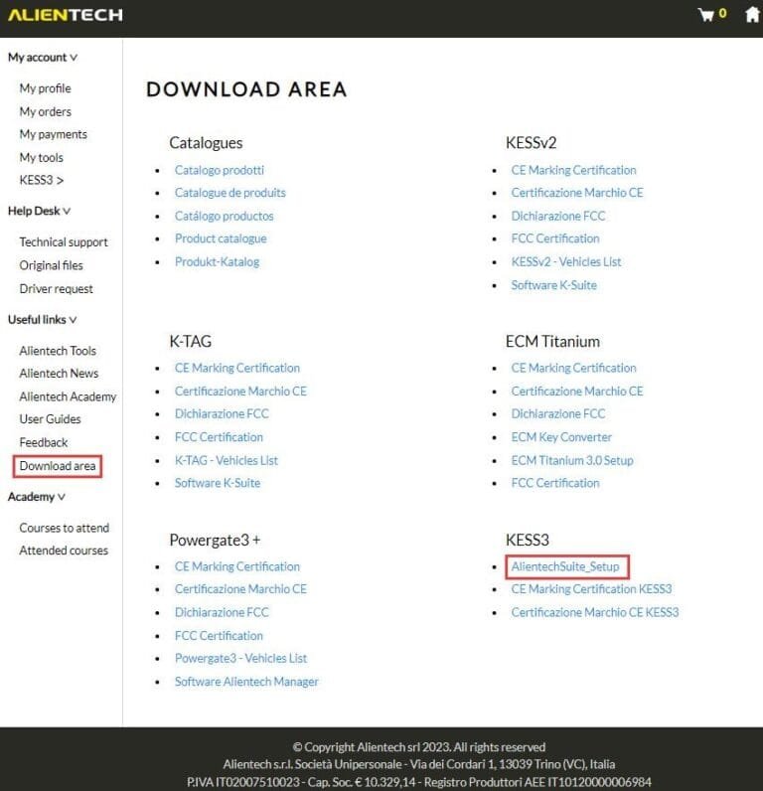Viewport: 763px width, 791px height.
Task: Collapse the My account section
Action: [x=43, y=58]
